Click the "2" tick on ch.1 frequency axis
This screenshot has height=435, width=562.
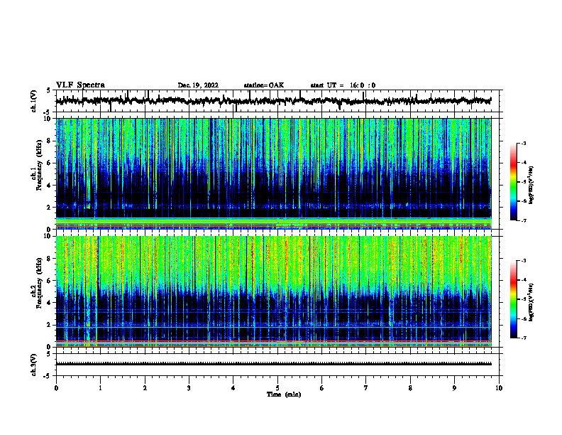(49, 208)
